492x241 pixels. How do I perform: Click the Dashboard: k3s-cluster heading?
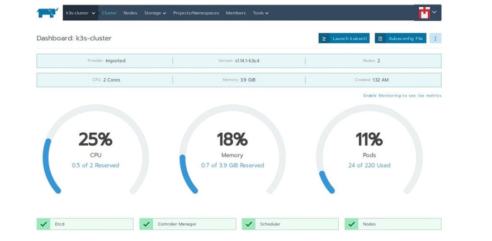[74, 38]
